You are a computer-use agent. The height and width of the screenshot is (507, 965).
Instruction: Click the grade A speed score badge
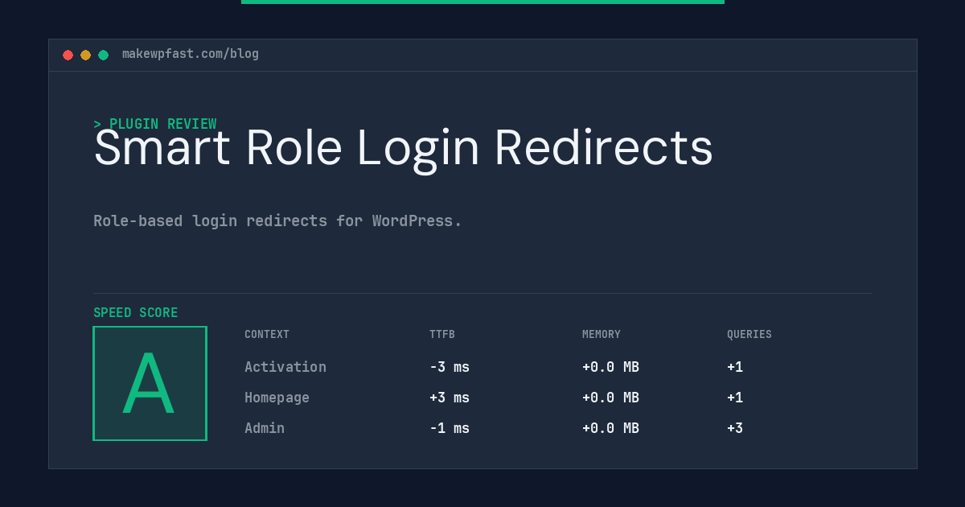[x=150, y=383]
